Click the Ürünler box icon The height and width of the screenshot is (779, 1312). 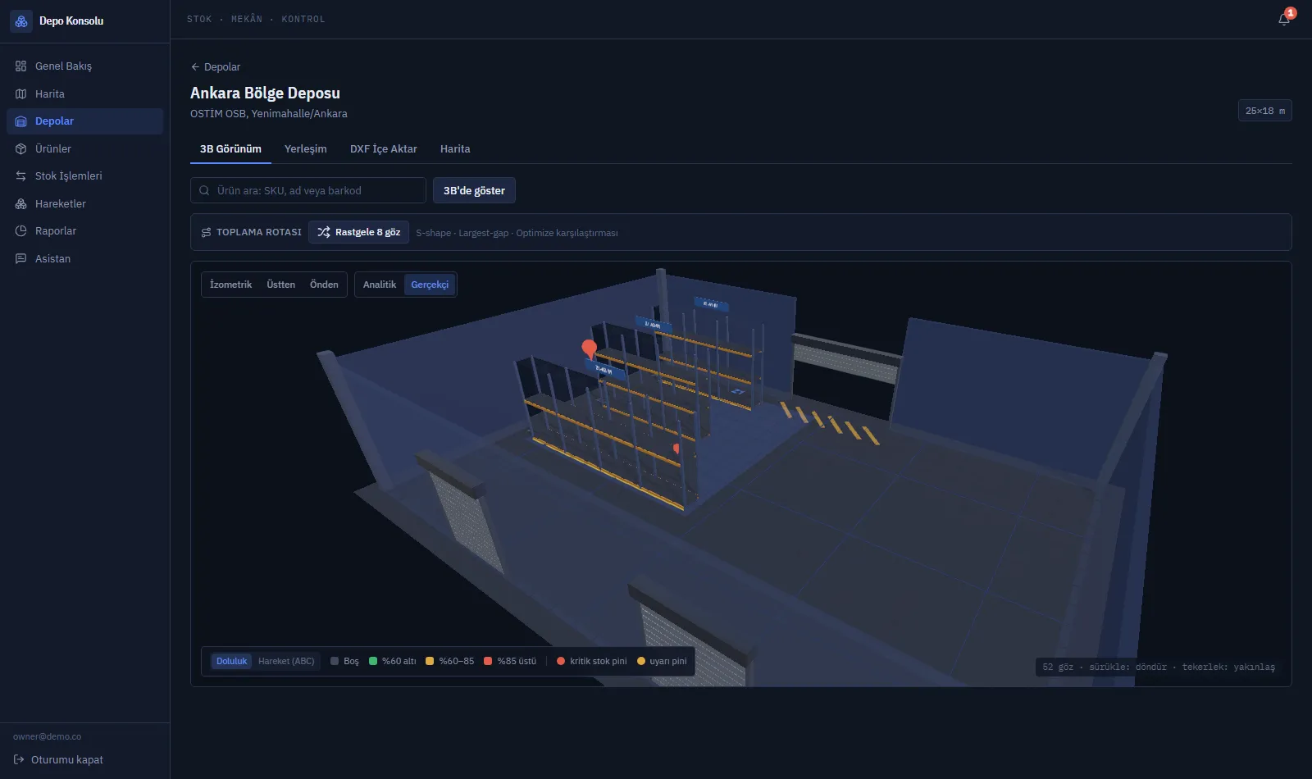point(21,148)
